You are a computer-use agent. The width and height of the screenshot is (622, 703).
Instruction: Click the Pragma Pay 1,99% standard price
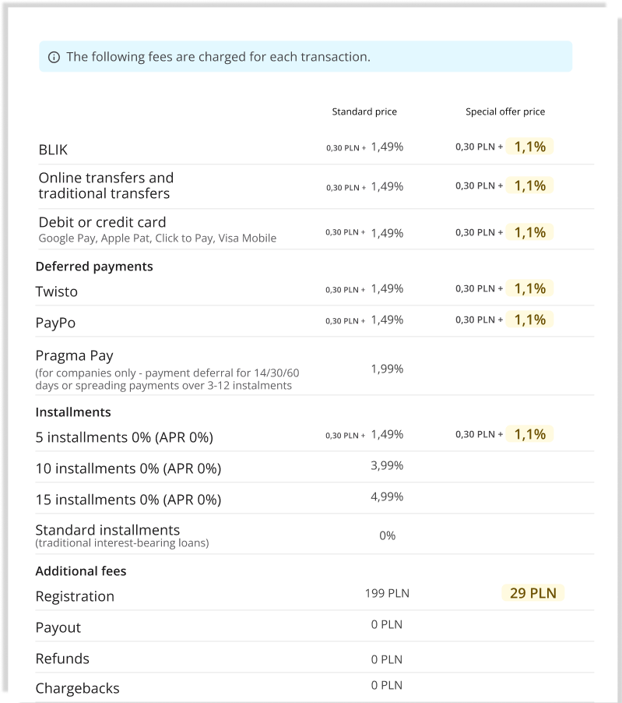click(387, 369)
